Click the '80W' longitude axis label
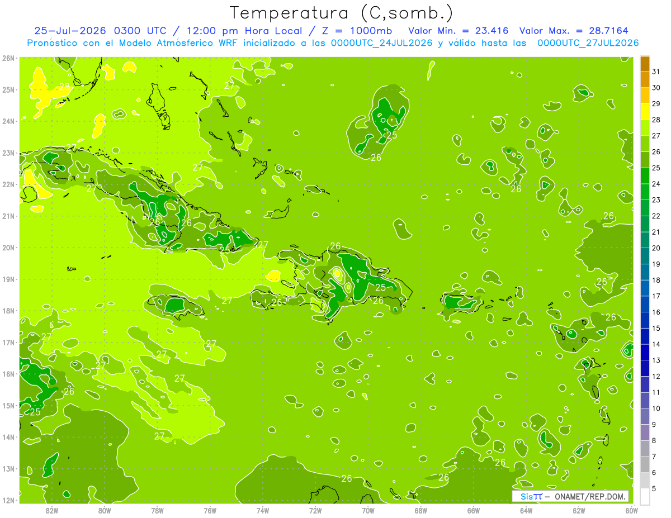 pos(105,510)
